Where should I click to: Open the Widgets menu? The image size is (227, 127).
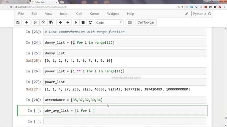113,14
